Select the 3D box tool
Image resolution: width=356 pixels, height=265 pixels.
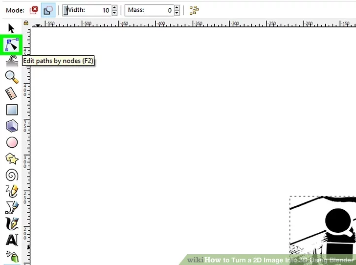(12, 126)
